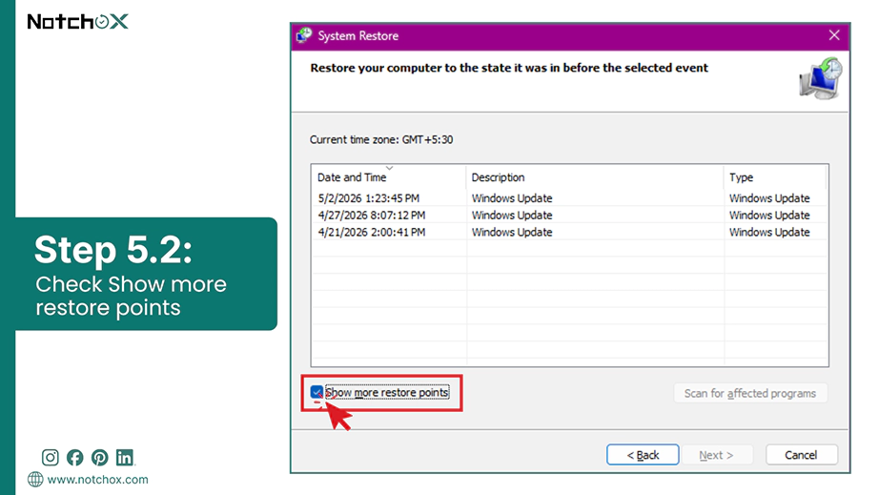
Task: Open the Pinterest icon link
Action: 100,458
